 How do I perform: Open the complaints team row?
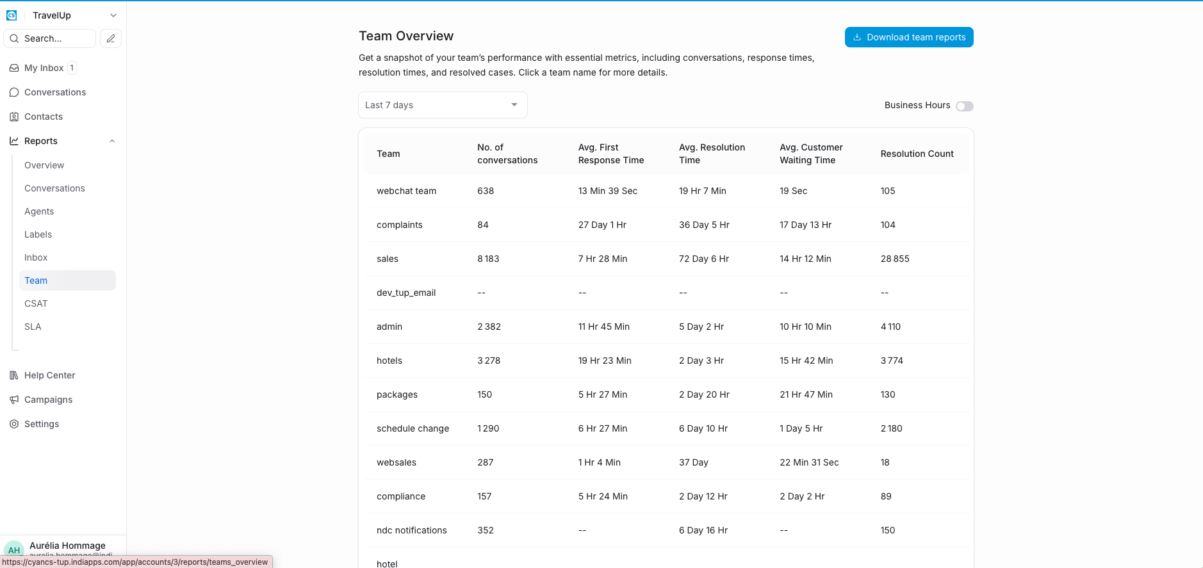point(666,225)
